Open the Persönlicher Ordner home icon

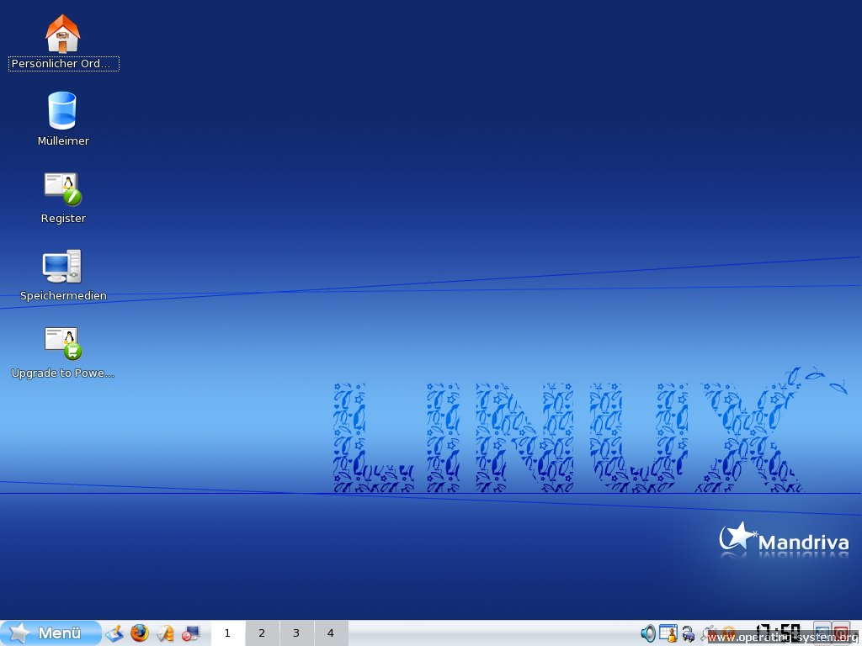[x=62, y=34]
